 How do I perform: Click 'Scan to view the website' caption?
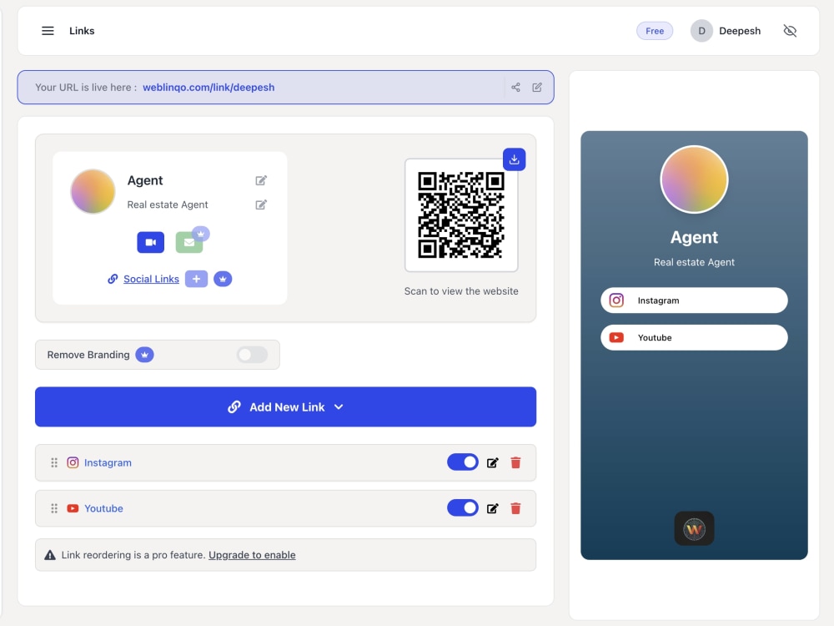coord(461,291)
